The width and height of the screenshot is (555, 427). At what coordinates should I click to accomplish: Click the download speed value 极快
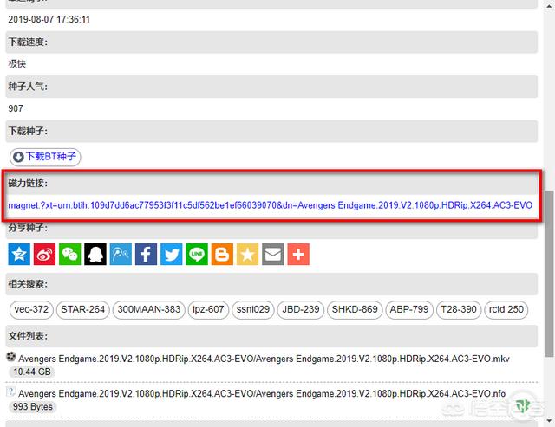(x=17, y=64)
